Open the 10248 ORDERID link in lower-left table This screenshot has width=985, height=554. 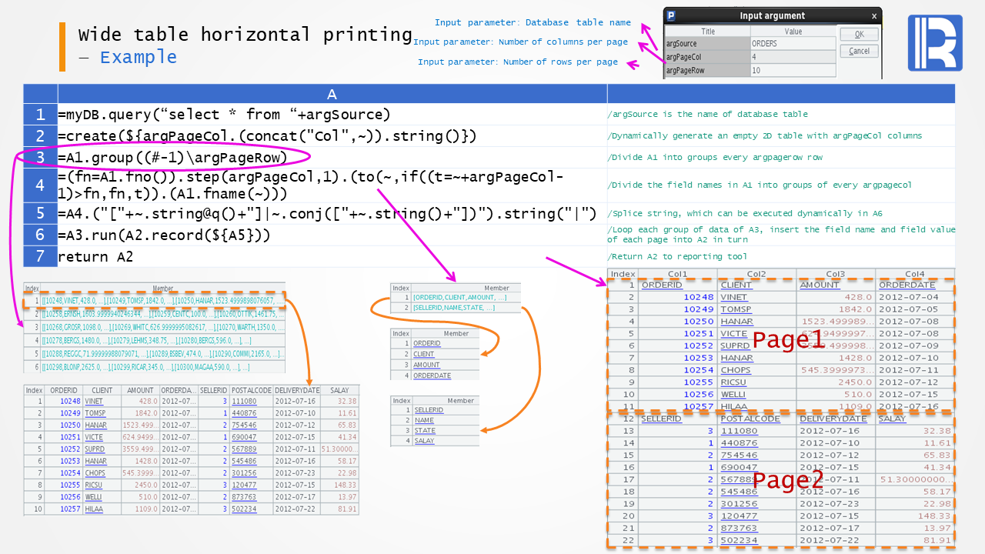(x=69, y=401)
